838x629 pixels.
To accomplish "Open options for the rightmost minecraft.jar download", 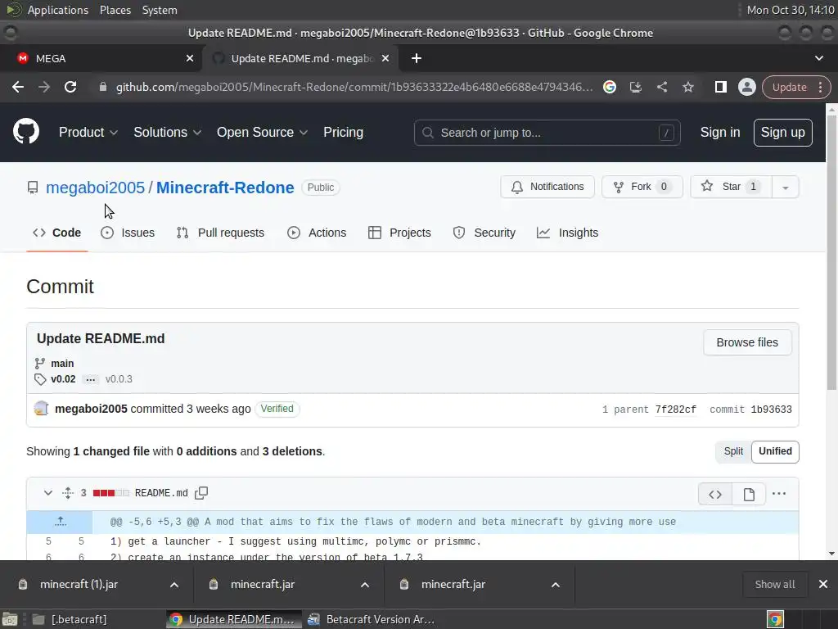I will coord(556,585).
